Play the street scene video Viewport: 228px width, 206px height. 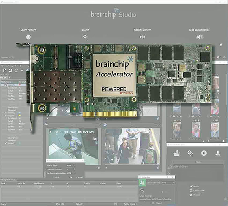(x=106, y=168)
